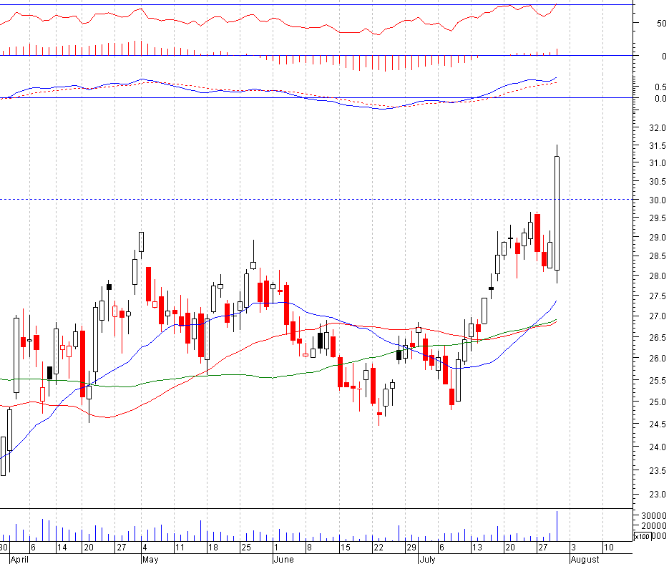
Task: Select the 1 date label in June
Action: (276, 548)
